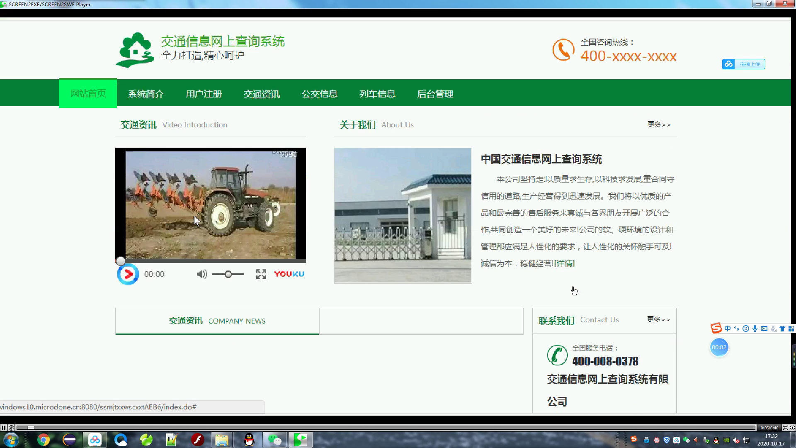Click the NVIDIA tray icon
796x448 pixels.
(726, 440)
